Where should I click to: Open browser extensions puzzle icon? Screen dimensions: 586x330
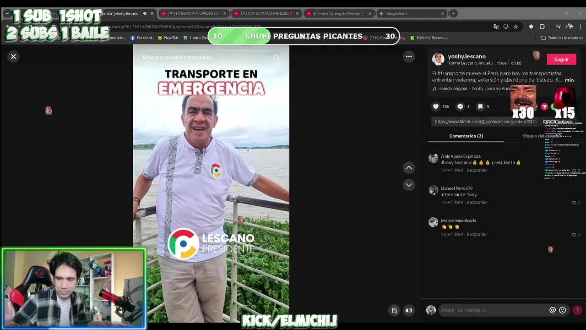point(542,27)
